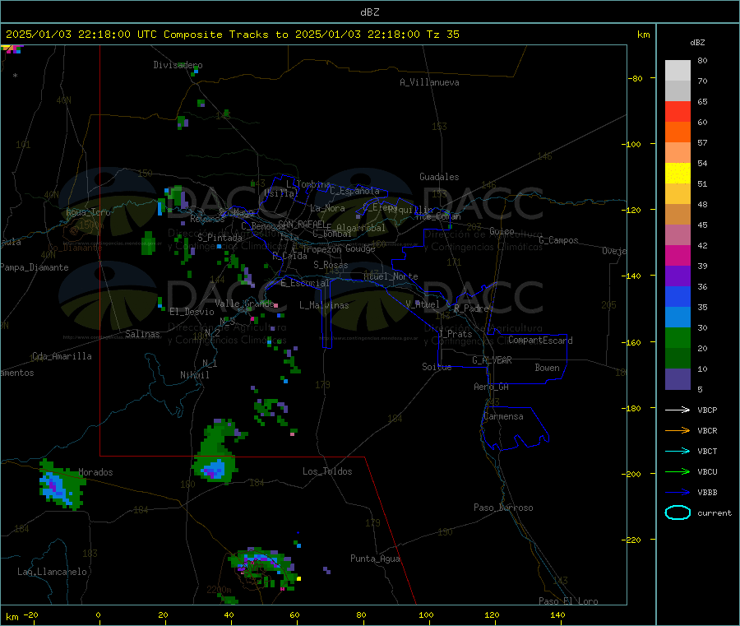The width and height of the screenshot is (740, 626).
Task: Click the L_Malvinas location label
Action: point(324,305)
